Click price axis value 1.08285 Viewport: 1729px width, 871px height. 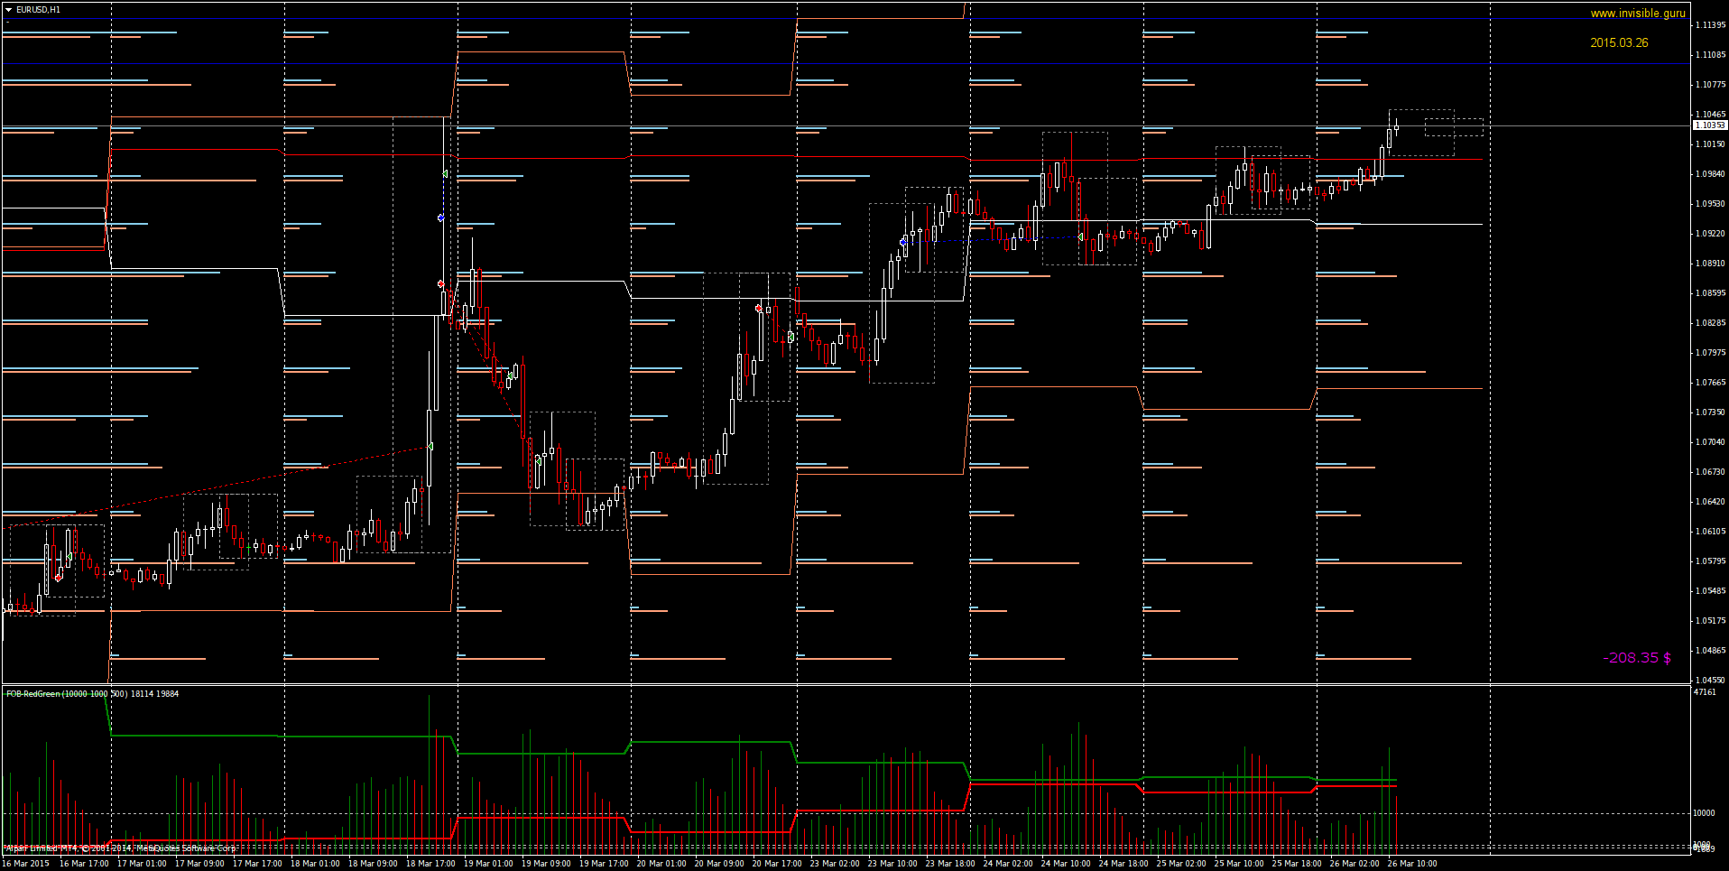tap(1710, 323)
